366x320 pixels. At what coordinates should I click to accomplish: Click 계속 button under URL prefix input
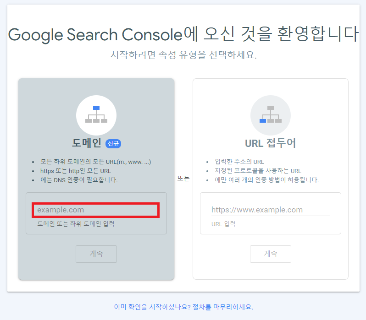tap(271, 254)
